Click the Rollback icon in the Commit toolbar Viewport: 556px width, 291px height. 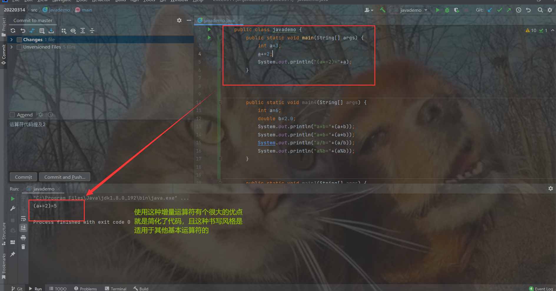point(23,31)
